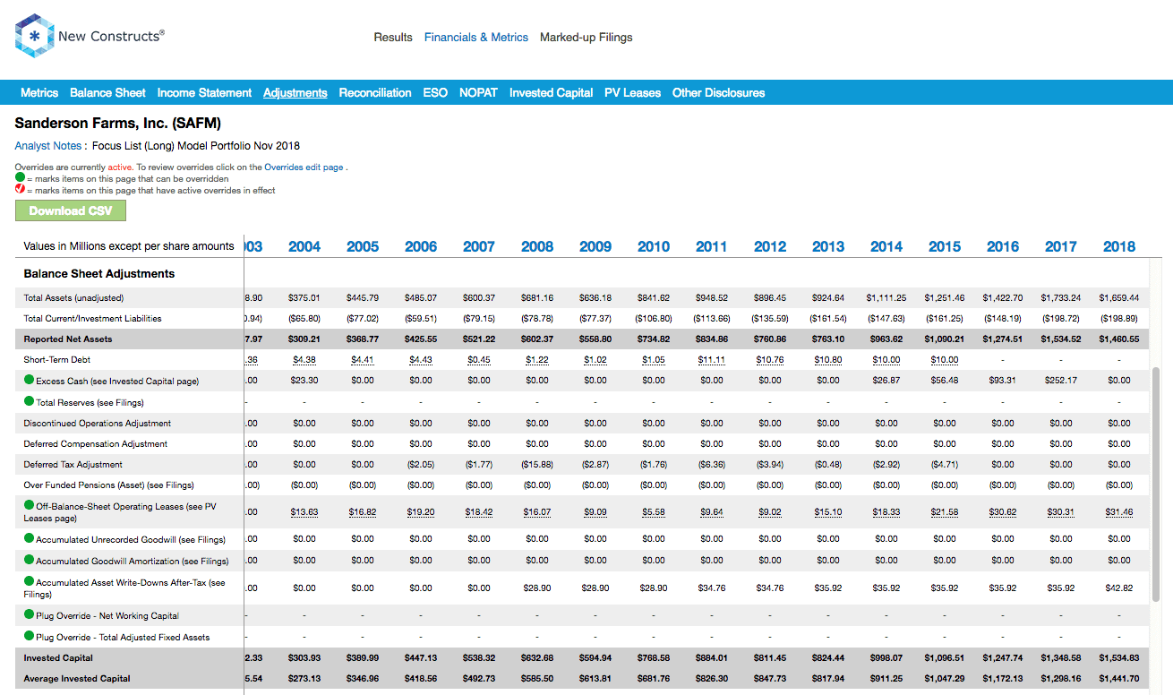Select 2018 Asset Write-Downs value $42.82

1119,588
